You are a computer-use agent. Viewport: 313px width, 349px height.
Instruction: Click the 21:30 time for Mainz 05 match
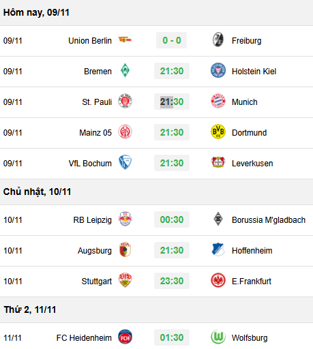[x=172, y=132]
